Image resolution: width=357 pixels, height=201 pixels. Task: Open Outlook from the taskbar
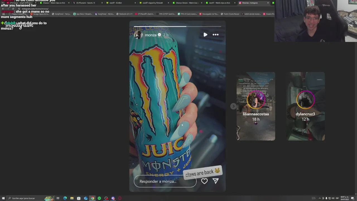click(x=86, y=198)
